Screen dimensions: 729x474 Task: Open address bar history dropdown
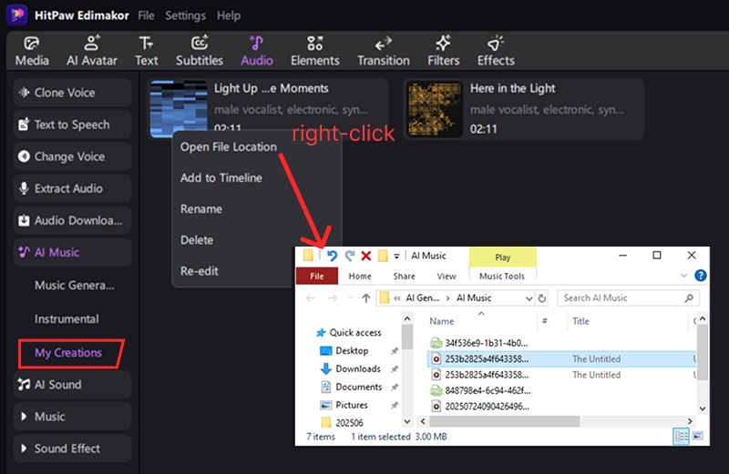point(529,298)
